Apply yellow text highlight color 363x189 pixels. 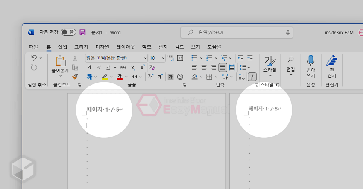(105, 77)
